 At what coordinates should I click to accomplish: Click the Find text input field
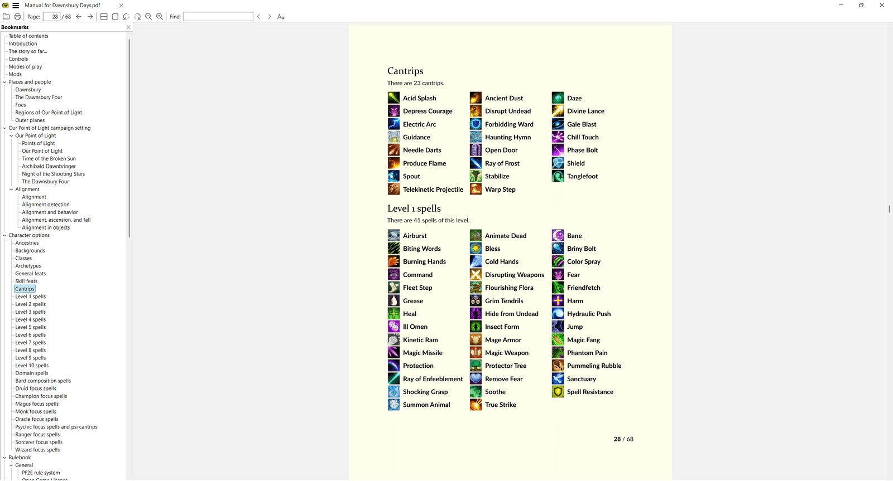[218, 17]
